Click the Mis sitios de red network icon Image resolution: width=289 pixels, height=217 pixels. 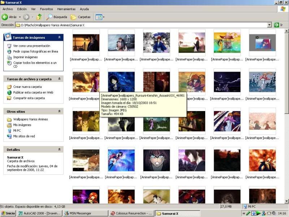coord(9,136)
